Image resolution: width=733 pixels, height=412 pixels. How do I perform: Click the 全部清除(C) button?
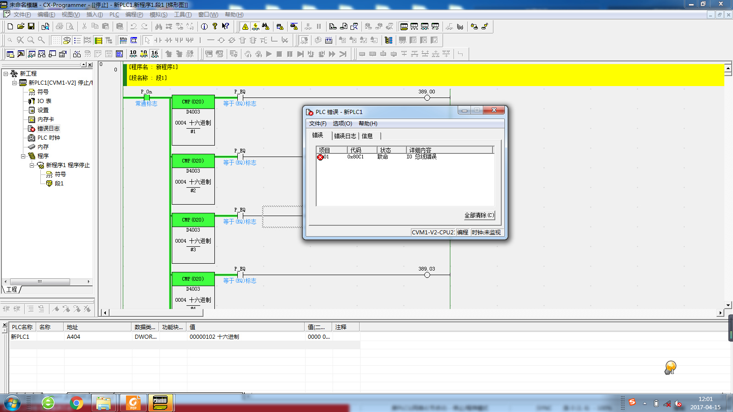(479, 215)
